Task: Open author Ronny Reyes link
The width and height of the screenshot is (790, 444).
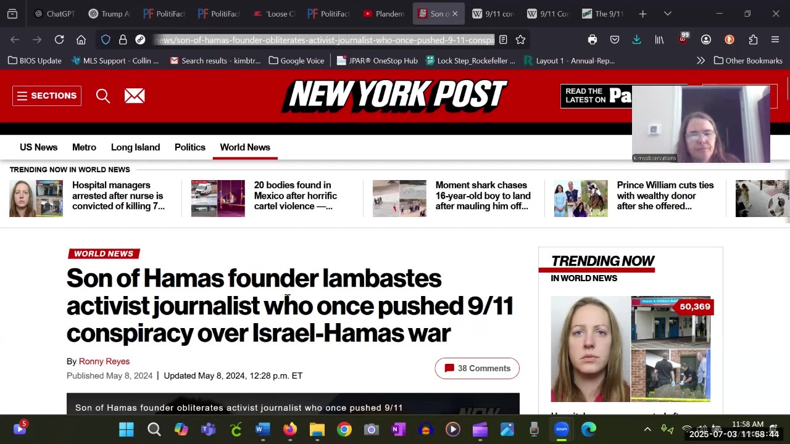Action: 104,361
